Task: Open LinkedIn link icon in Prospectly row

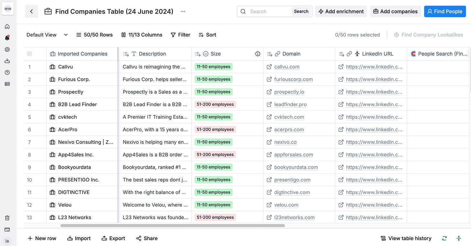Action: pos(341,92)
